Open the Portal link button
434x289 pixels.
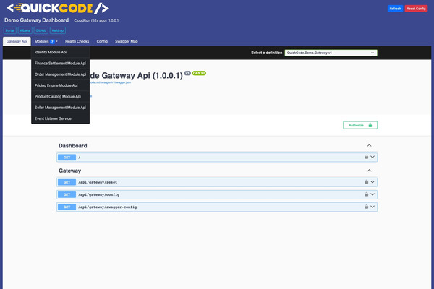click(10, 30)
